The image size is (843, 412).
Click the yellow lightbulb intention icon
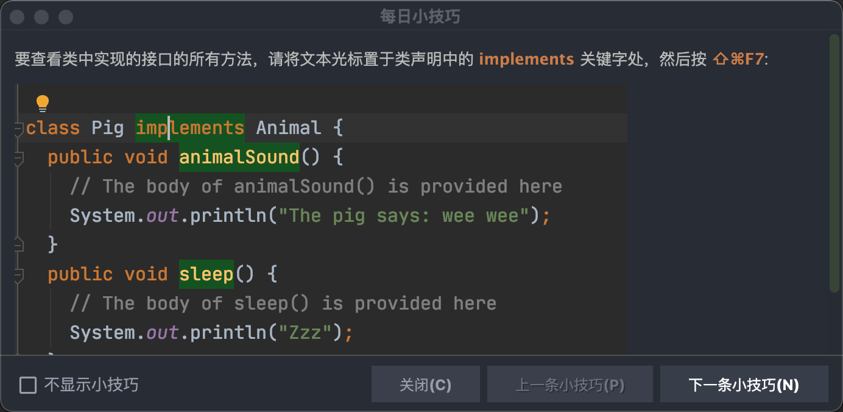[x=42, y=103]
